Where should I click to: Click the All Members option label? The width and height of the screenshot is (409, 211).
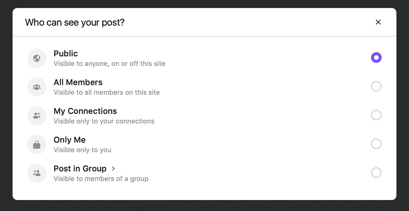point(78,82)
